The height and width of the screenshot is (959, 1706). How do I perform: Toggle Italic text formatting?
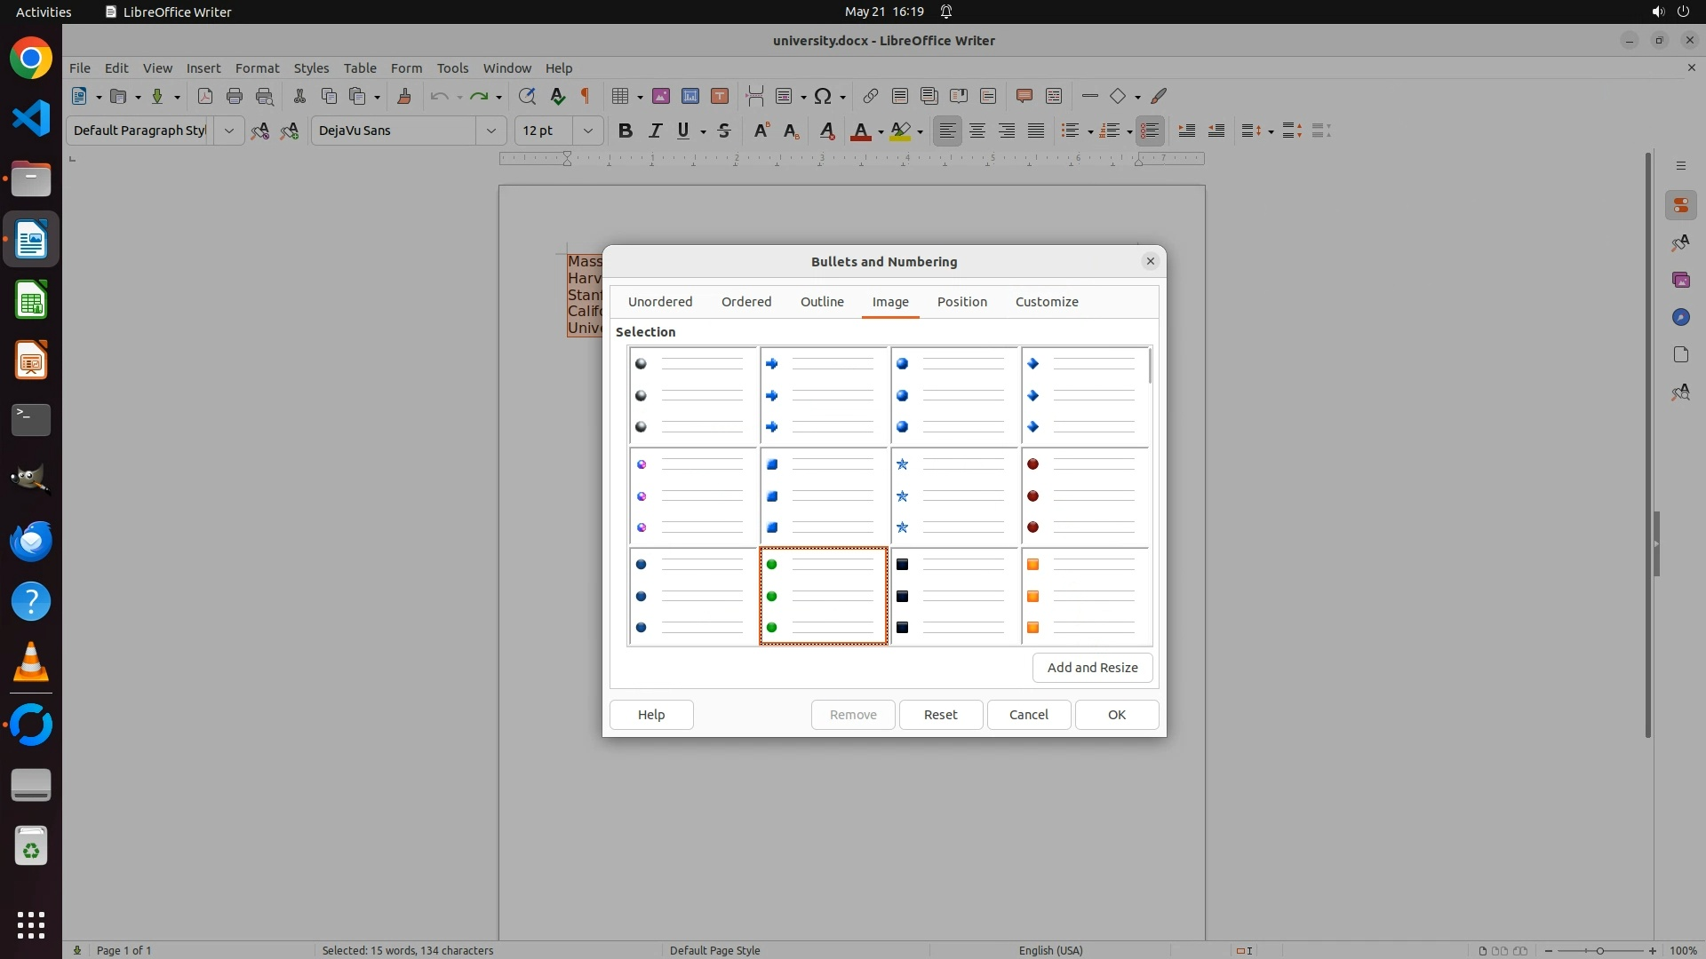tap(655, 131)
